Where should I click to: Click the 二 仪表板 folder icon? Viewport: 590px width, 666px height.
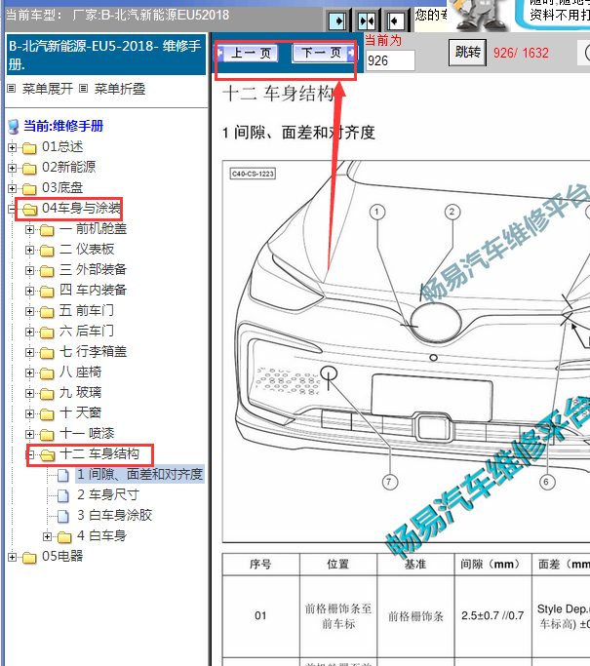pyautogui.click(x=47, y=251)
